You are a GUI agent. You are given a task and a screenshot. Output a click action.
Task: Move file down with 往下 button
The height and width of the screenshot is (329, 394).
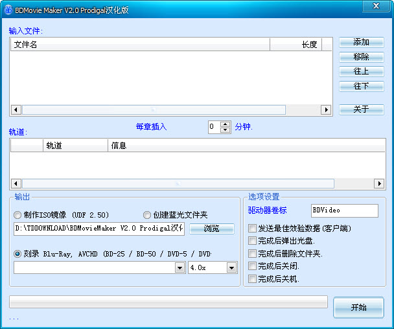click(362, 86)
